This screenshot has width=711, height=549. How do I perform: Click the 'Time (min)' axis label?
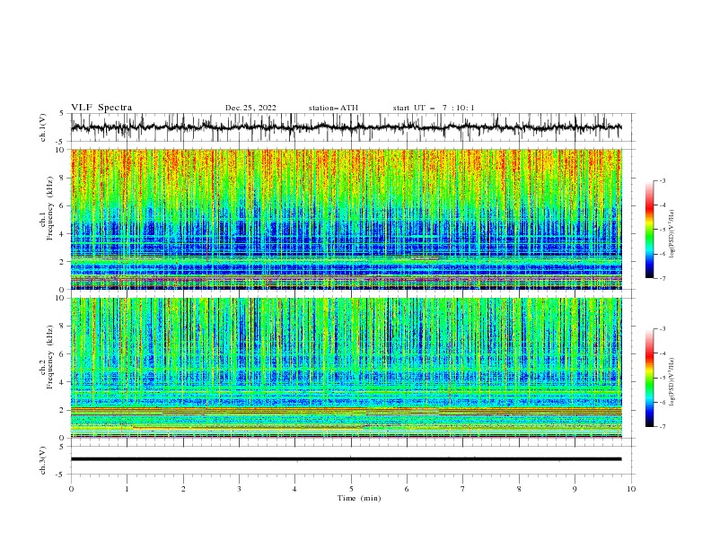[x=359, y=498]
